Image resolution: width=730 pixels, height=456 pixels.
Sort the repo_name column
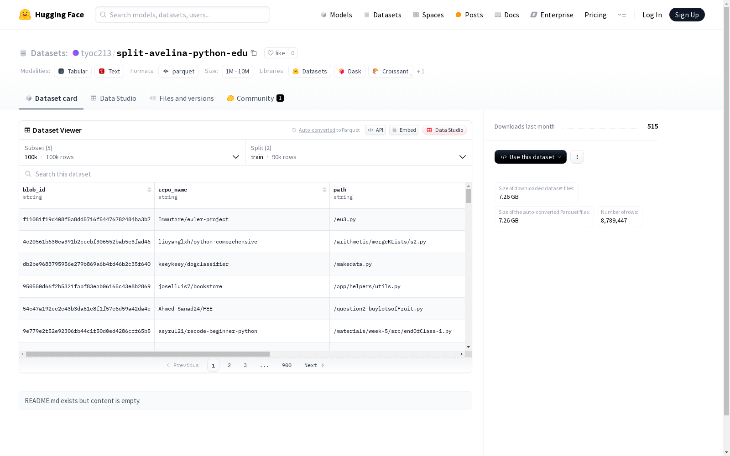click(x=324, y=190)
